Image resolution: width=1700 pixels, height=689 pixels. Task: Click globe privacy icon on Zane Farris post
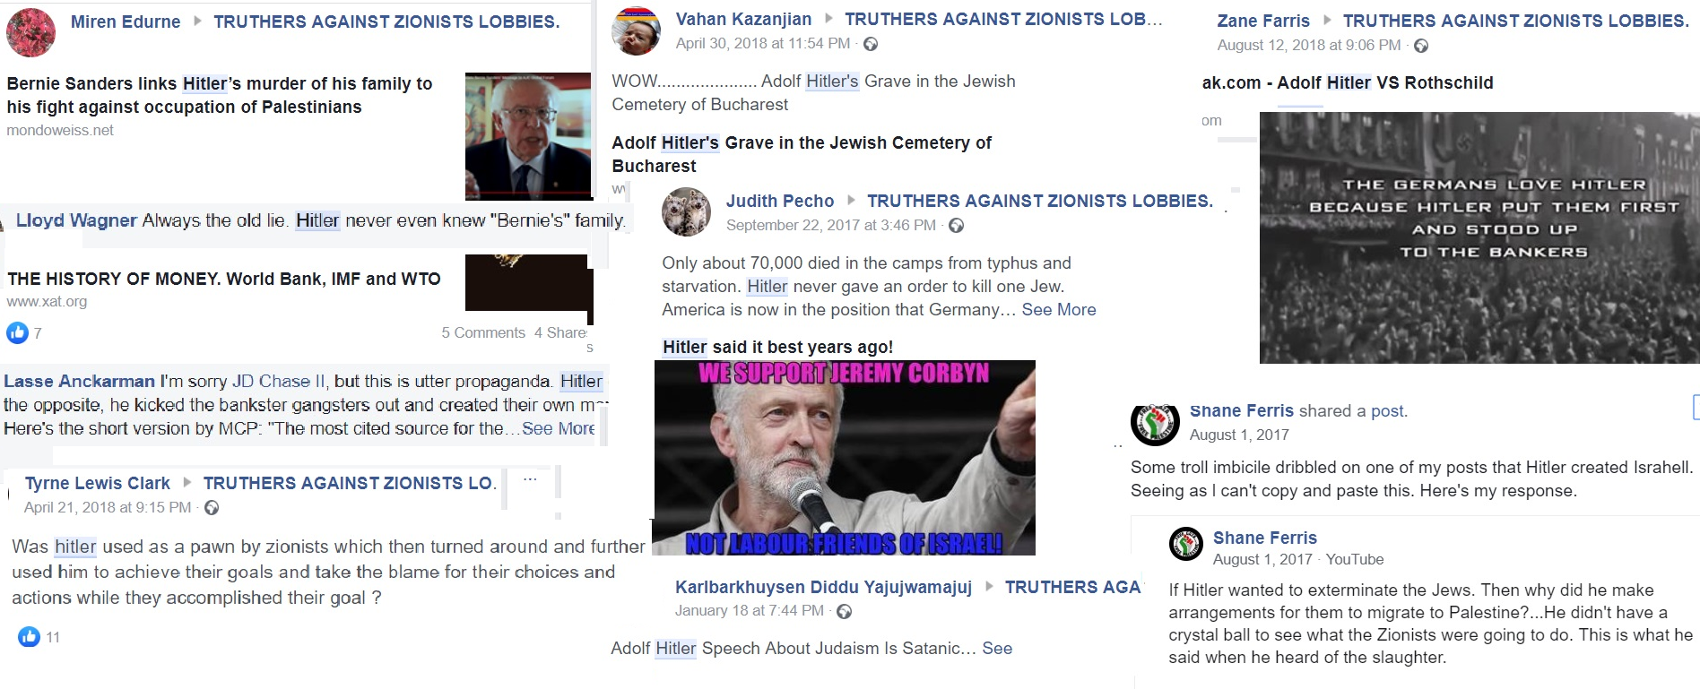pyautogui.click(x=1420, y=46)
